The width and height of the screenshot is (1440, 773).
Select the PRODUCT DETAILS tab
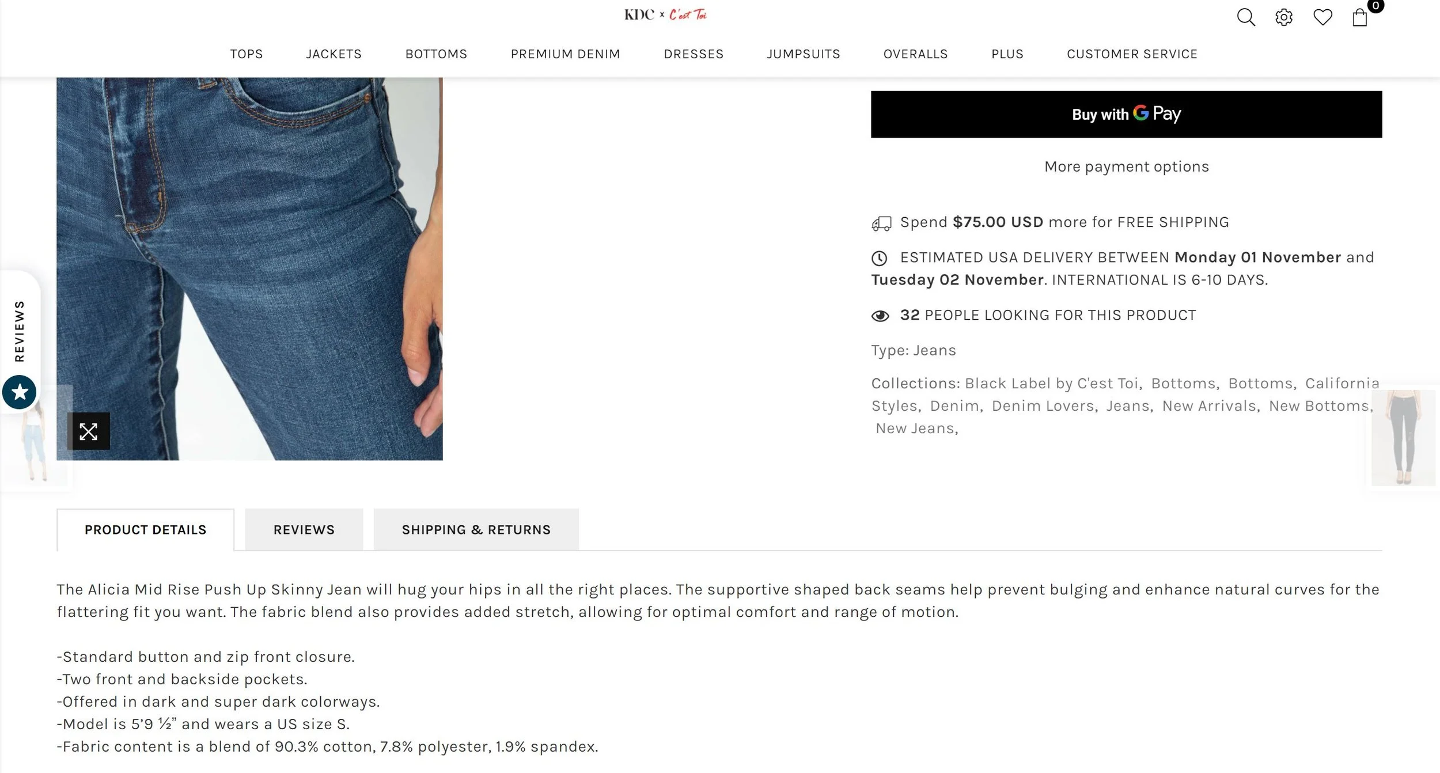146,530
